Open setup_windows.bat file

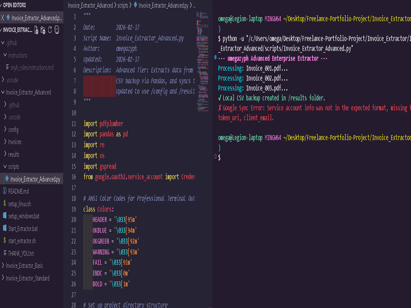coord(24,216)
